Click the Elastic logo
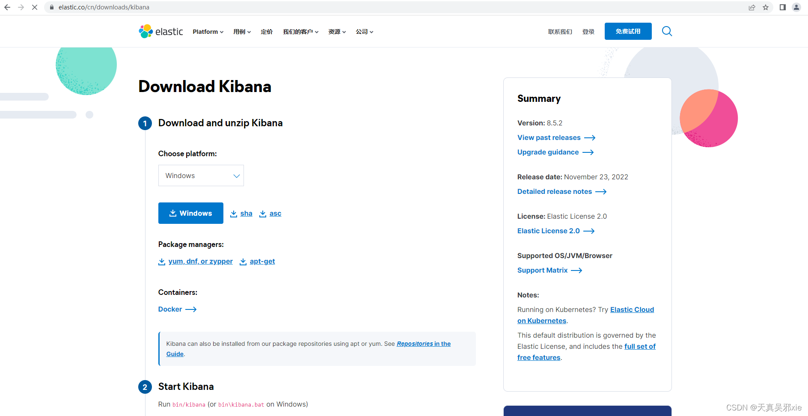This screenshot has width=808, height=416. (160, 31)
